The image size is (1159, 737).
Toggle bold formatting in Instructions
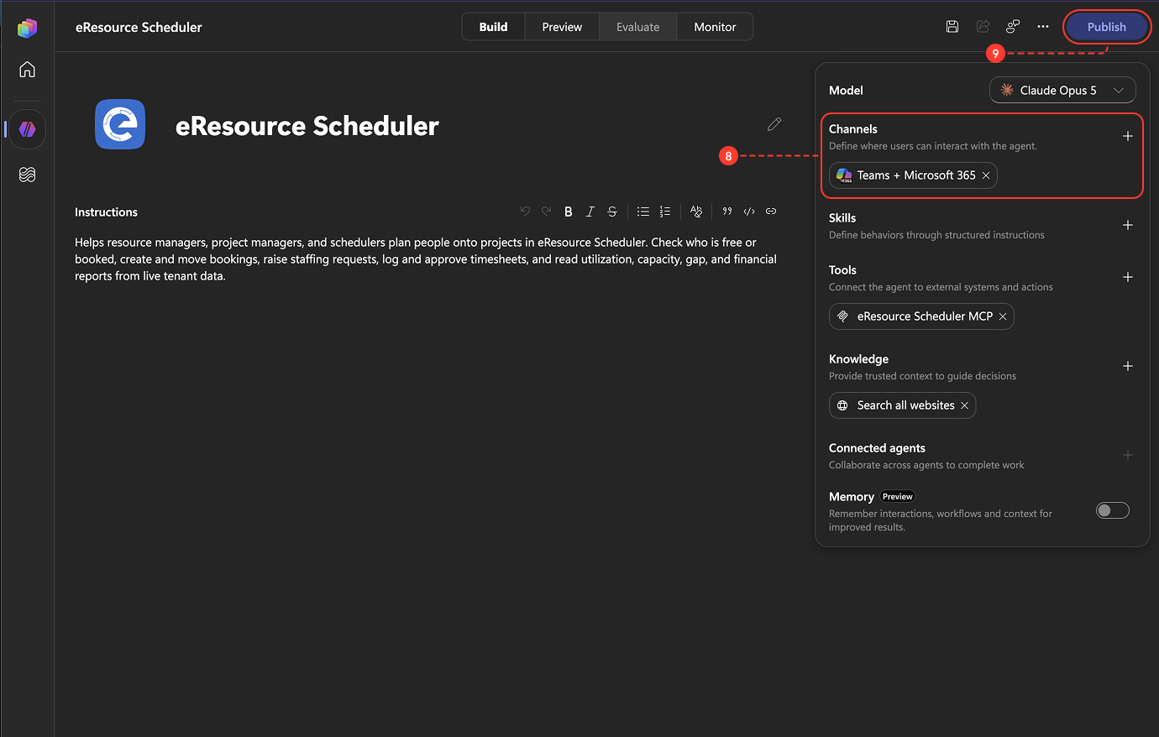click(x=569, y=212)
